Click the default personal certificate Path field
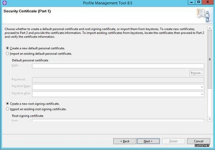This screenshot has height=150, width=215. [118, 66]
